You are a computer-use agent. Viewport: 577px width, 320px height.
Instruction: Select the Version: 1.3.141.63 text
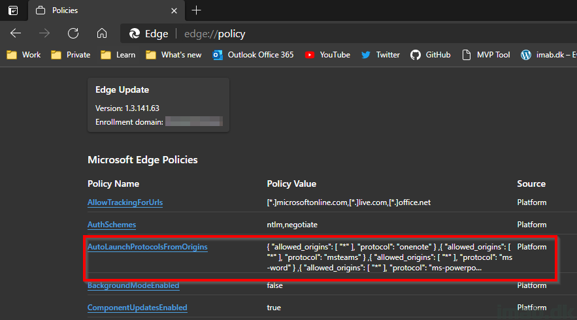[127, 108]
